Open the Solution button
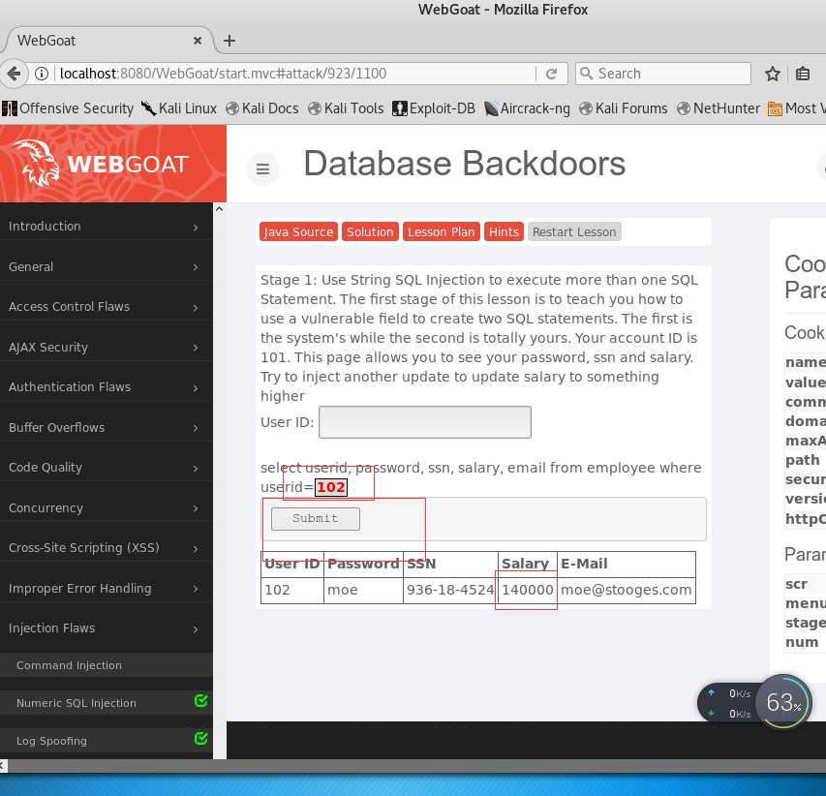The height and width of the screenshot is (796, 826). click(x=370, y=231)
